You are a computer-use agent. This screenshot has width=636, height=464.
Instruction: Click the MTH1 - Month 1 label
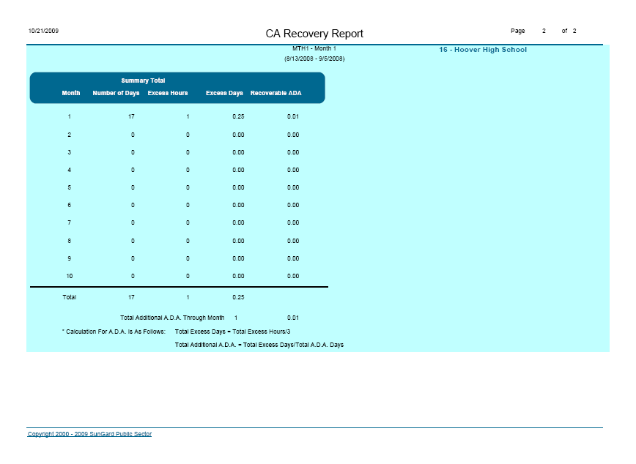[x=314, y=48]
